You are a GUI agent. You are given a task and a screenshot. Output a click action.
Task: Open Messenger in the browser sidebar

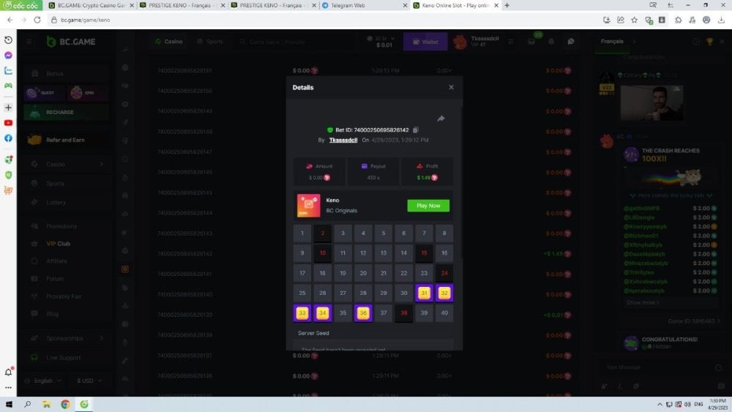tap(8, 55)
